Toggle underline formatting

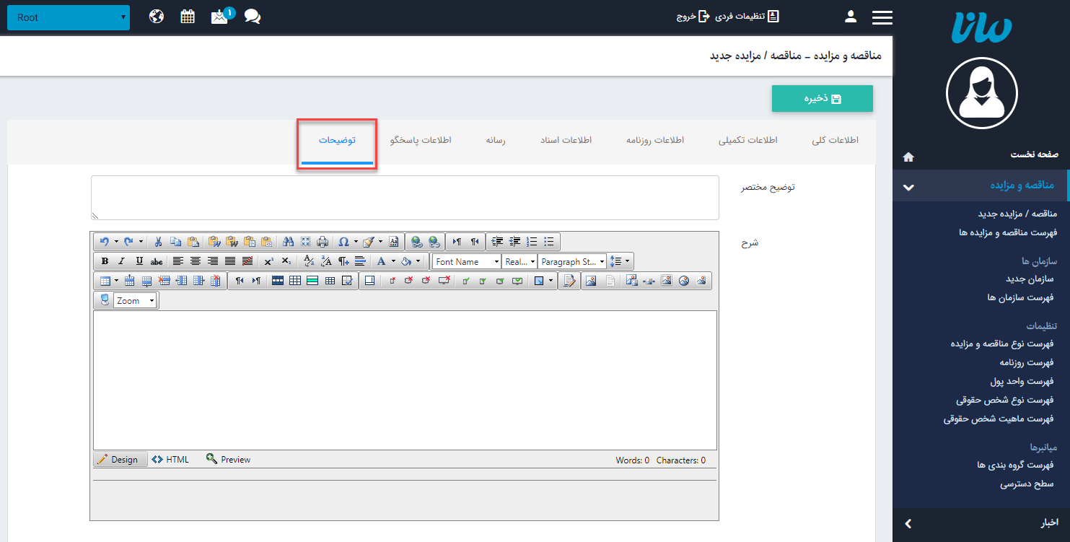pos(139,261)
